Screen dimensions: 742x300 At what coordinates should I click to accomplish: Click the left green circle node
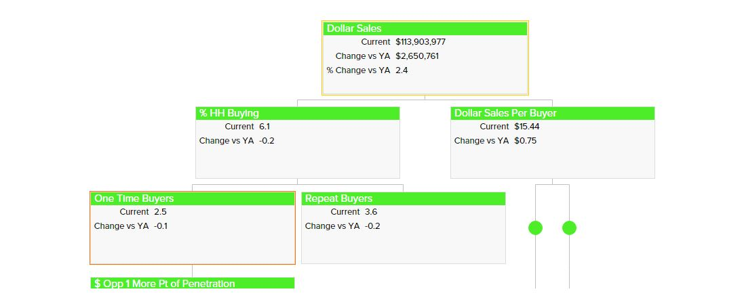point(535,228)
